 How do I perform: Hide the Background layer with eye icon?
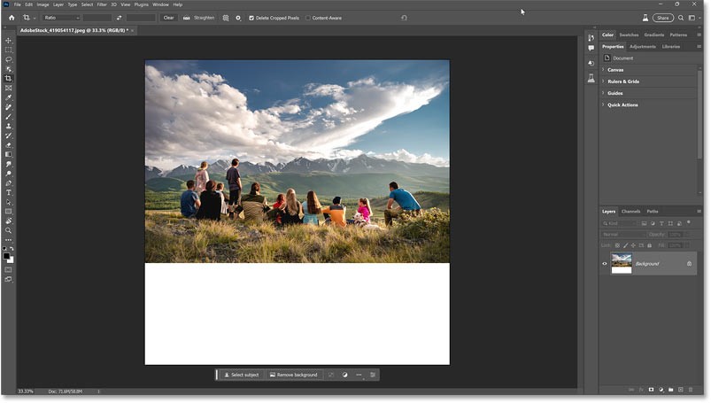[x=606, y=263]
